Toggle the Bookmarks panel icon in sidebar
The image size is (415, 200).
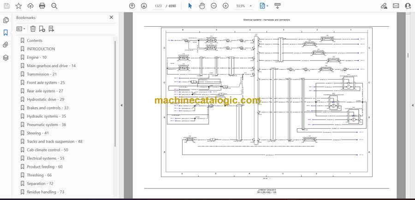click(x=6, y=33)
